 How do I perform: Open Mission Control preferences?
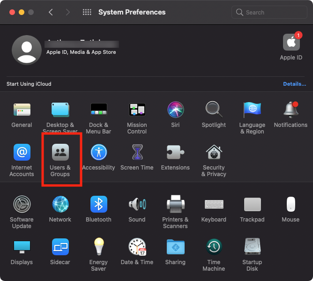(x=137, y=110)
